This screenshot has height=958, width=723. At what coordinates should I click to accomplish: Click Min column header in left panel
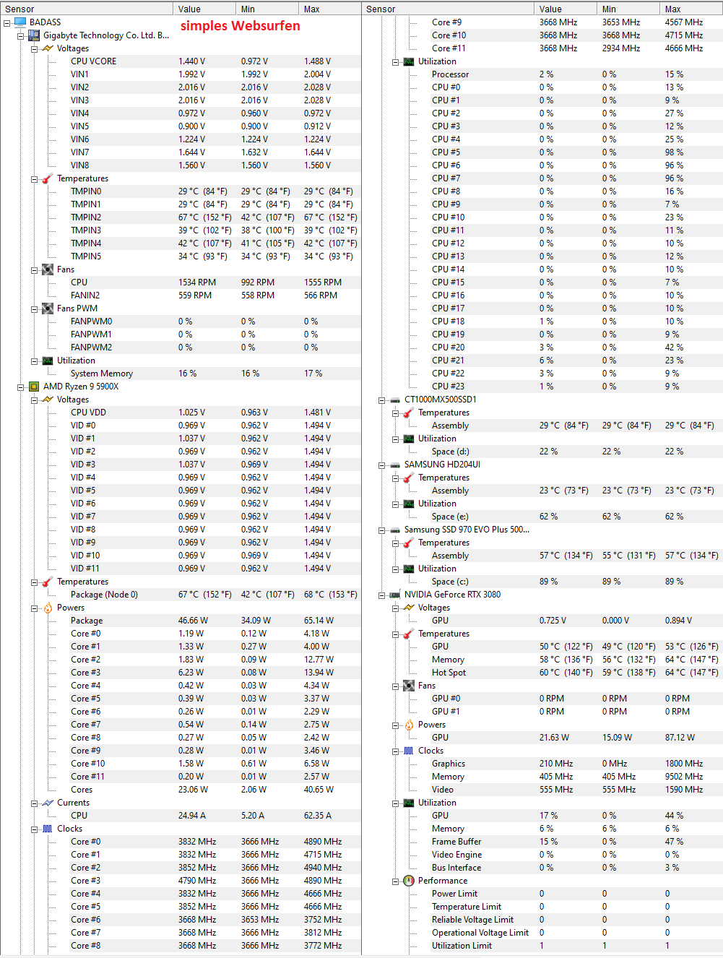click(x=267, y=9)
